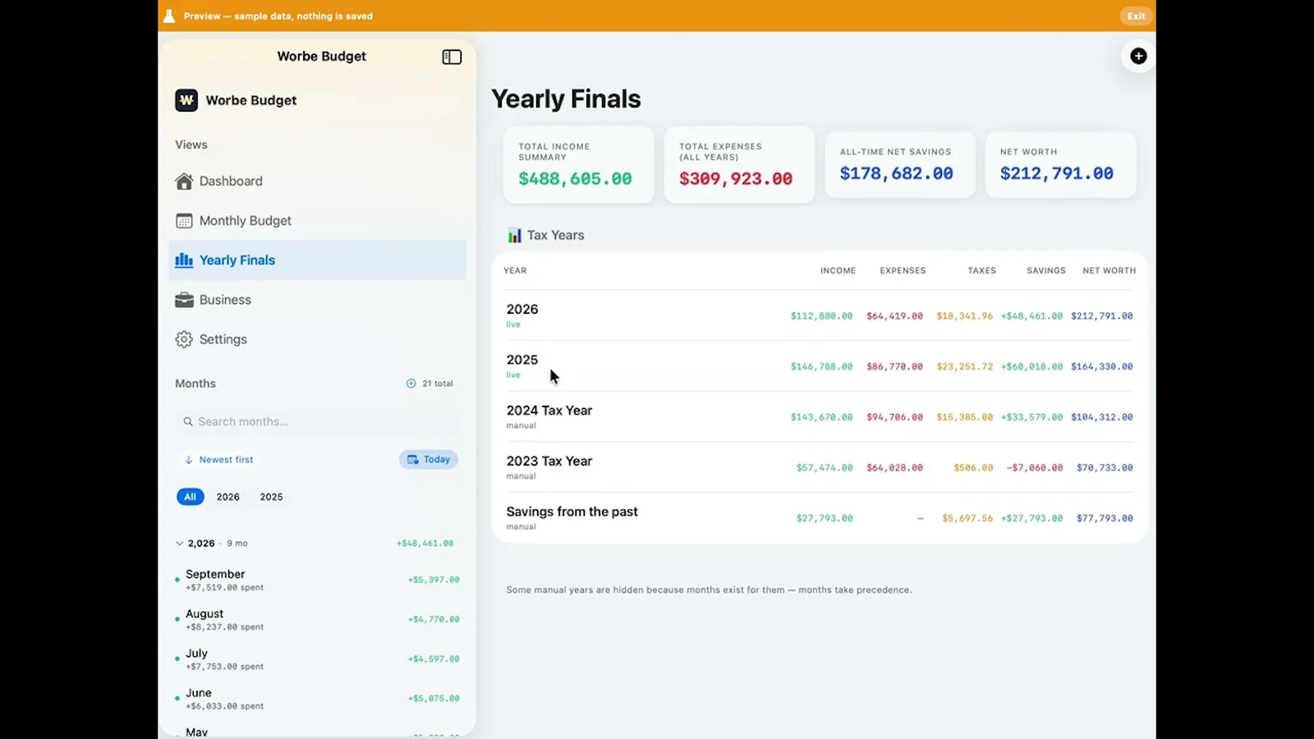Image resolution: width=1314 pixels, height=739 pixels.
Task: Click the Worbe Budget W logo icon
Action: pos(186,100)
